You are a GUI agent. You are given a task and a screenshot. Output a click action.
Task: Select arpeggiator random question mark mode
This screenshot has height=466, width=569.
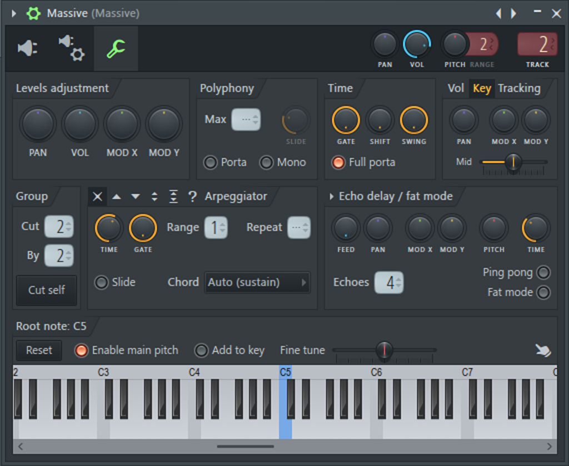pyautogui.click(x=192, y=197)
